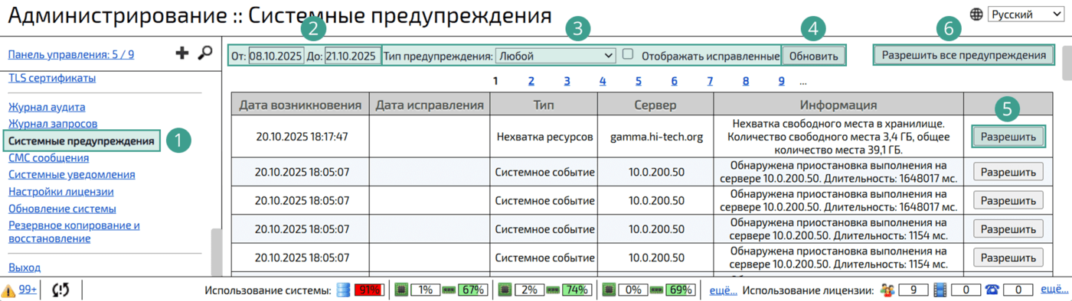
Task: Click the Выход logout link
Action: click(25, 267)
